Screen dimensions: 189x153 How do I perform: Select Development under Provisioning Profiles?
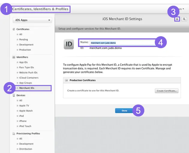(x=26, y=144)
